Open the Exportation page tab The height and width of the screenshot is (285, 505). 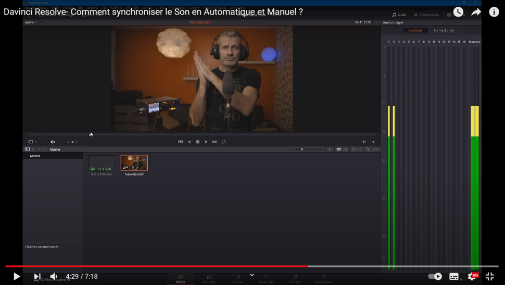tap(323, 279)
